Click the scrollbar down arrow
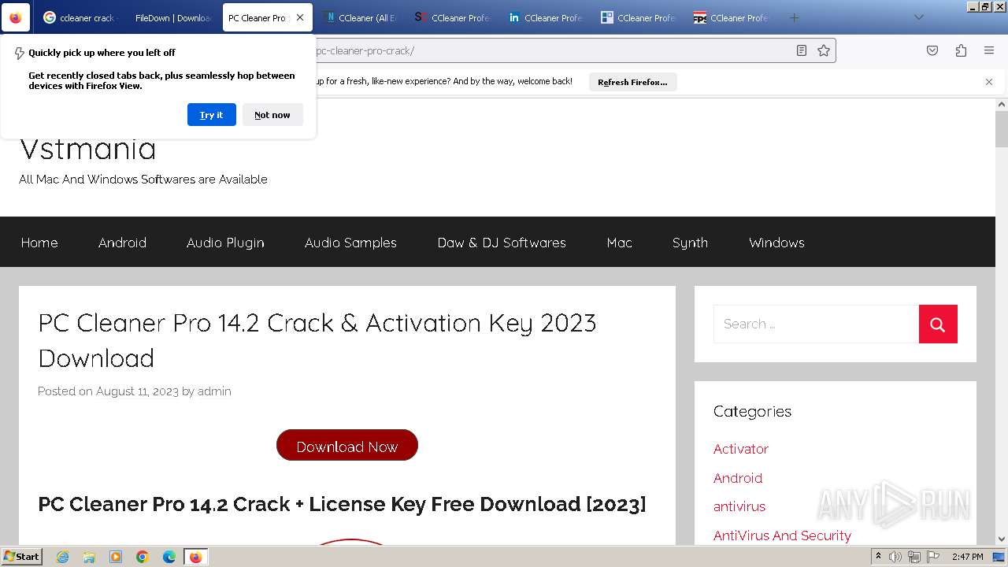The width and height of the screenshot is (1008, 567). [x=1002, y=539]
